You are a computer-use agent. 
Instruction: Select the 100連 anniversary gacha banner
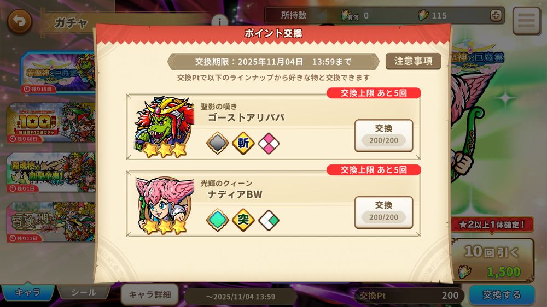pos(51,123)
